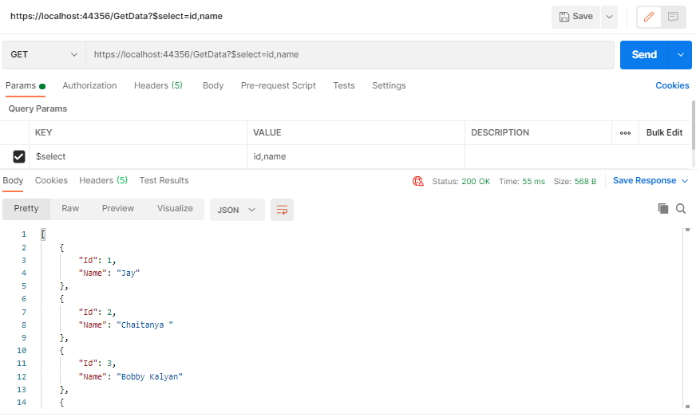The width and height of the screenshot is (700, 417).
Task: Click the Save floppy disk button
Action: [x=575, y=16]
